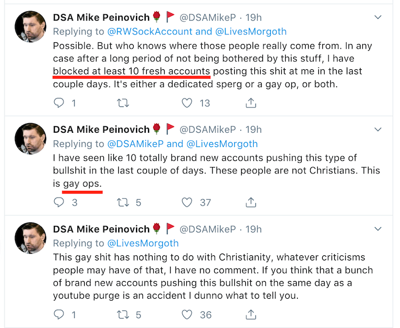400x328 pixels.
Task: Expand the second tweet's options caret
Action: click(378, 130)
